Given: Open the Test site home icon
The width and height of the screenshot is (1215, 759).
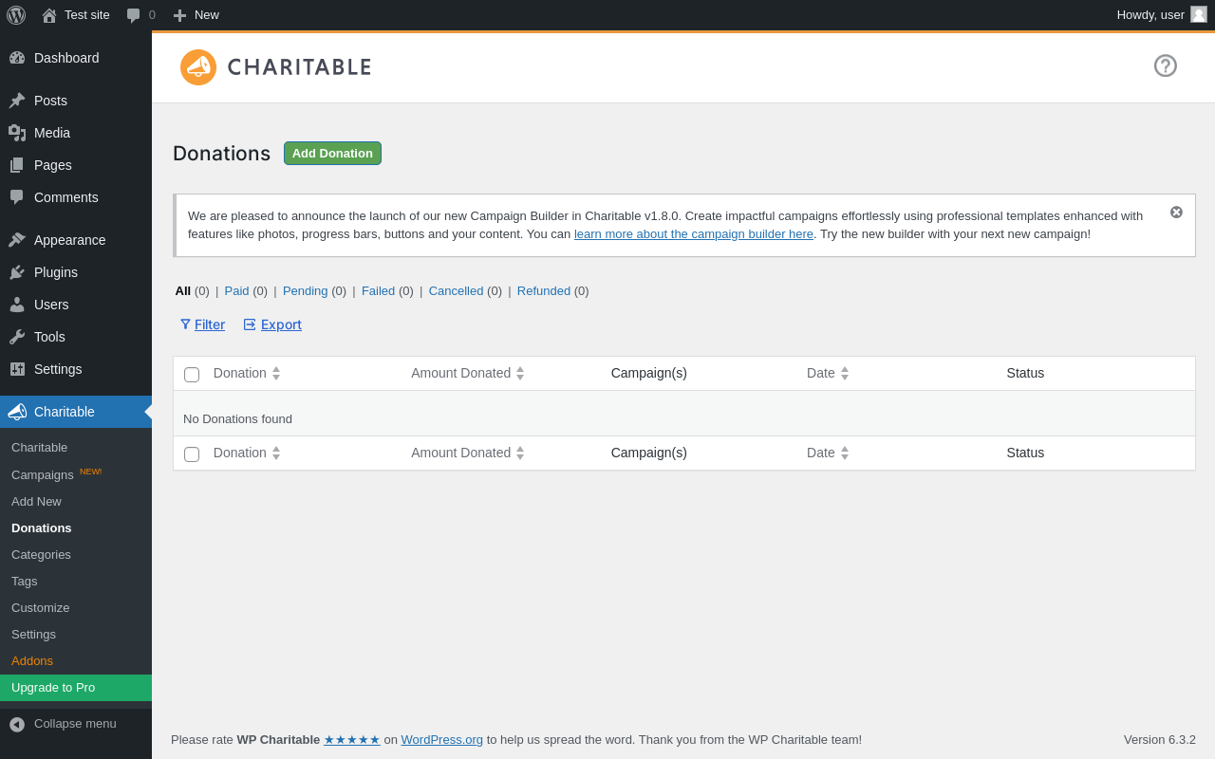Looking at the screenshot, I should [x=49, y=15].
